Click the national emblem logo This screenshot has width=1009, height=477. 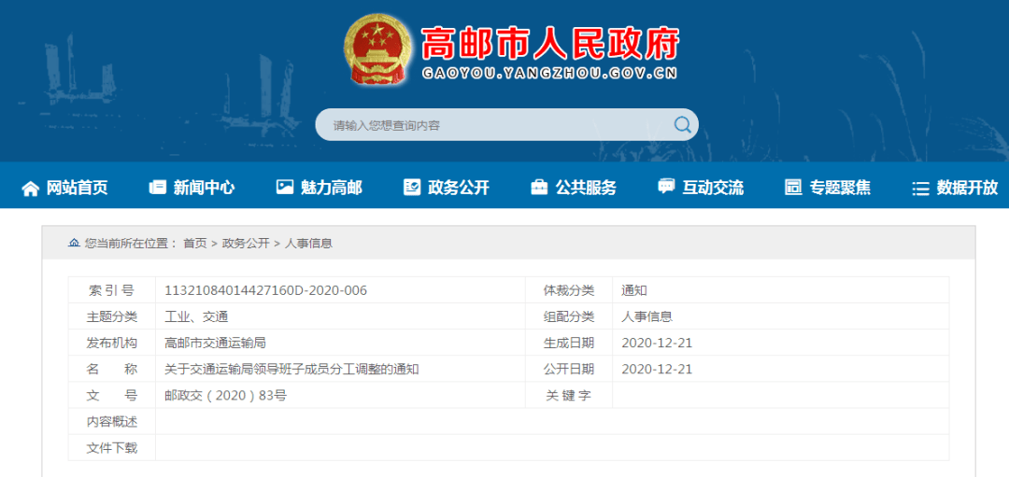pos(377,49)
